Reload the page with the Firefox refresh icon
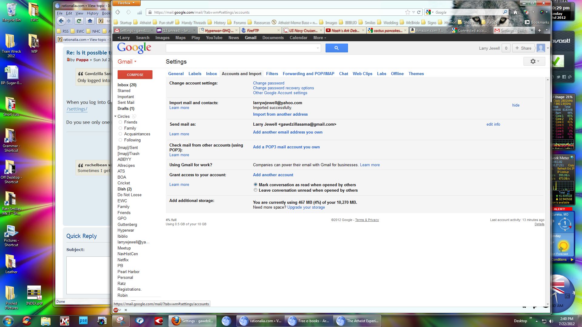Image resolution: width=582 pixels, height=327 pixels. (x=419, y=12)
